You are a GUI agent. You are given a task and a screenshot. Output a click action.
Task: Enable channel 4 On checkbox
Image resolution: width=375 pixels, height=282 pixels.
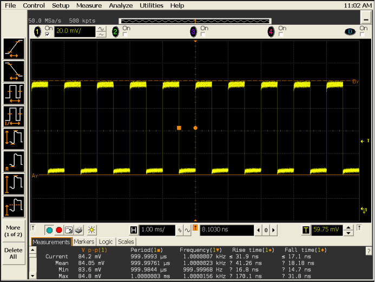[x=281, y=35]
